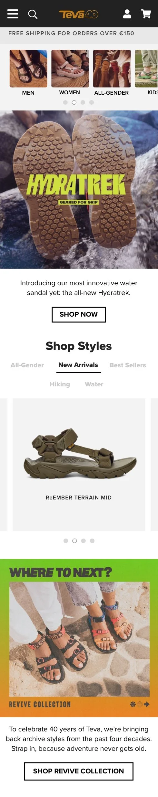Open the hamburger navigation menu
The width and height of the screenshot is (158, 797).
pos(13,14)
